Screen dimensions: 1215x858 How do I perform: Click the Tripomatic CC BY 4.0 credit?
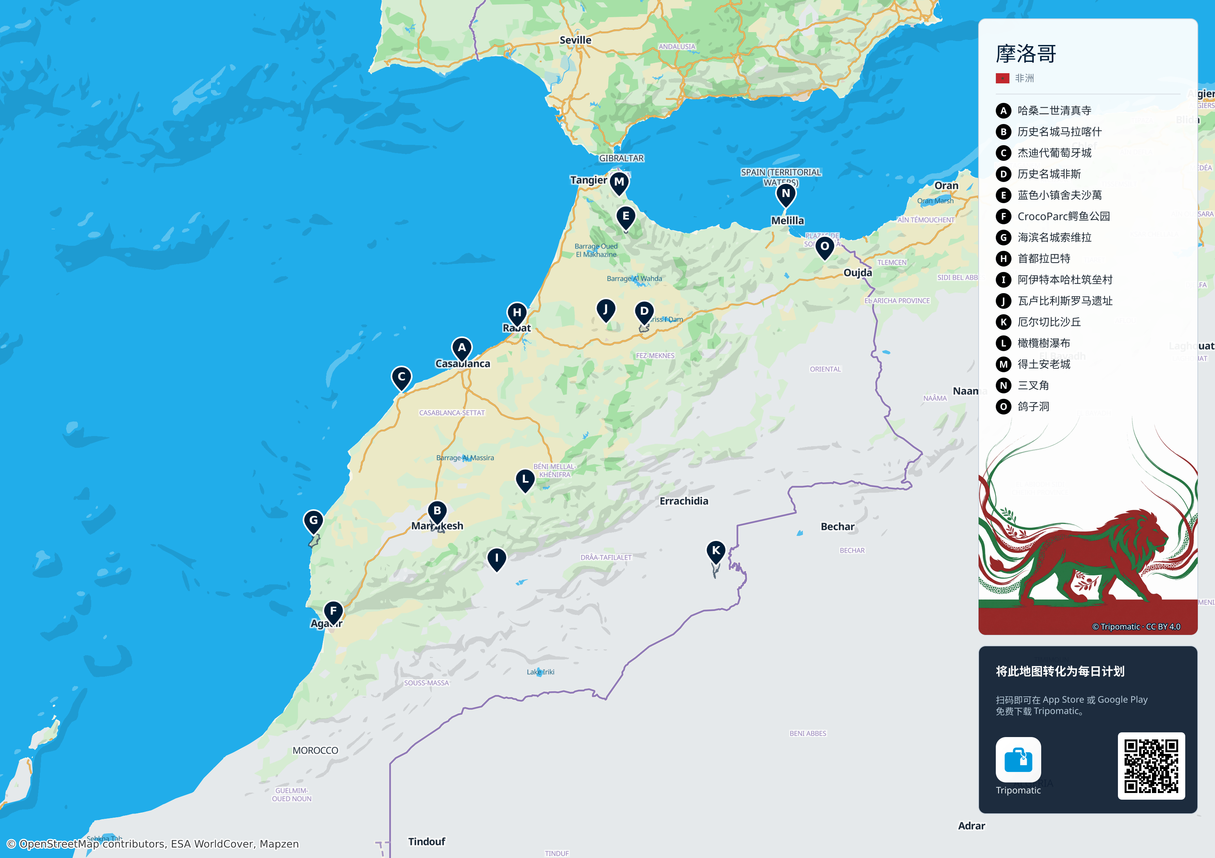point(1136,627)
